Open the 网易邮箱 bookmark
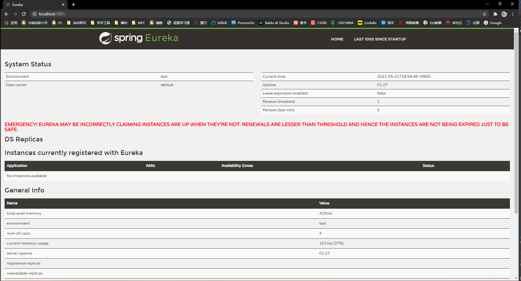Image resolution: width=521 pixels, height=281 pixels. [x=409, y=23]
